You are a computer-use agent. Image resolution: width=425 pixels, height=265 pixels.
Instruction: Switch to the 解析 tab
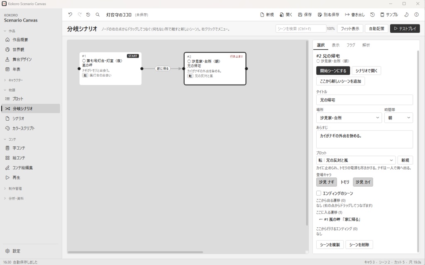point(366,45)
